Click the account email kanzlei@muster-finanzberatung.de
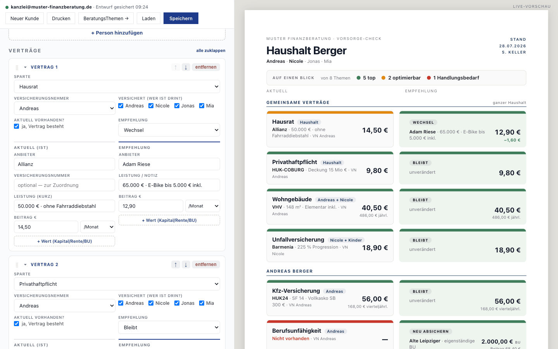Viewport: 558px width, 349px height. 51,7
